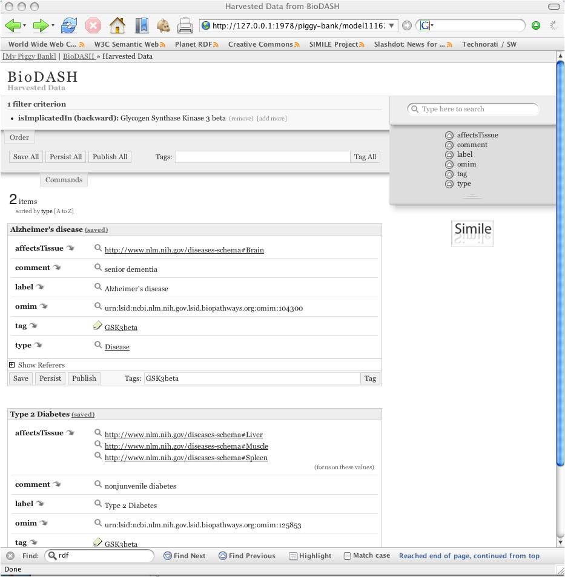The width and height of the screenshot is (565, 577).
Task: Click the browser reload icon
Action: 70,25
